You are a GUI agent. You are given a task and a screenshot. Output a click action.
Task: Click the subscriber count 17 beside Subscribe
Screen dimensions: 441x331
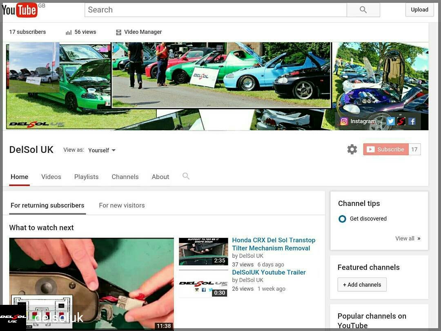(414, 149)
